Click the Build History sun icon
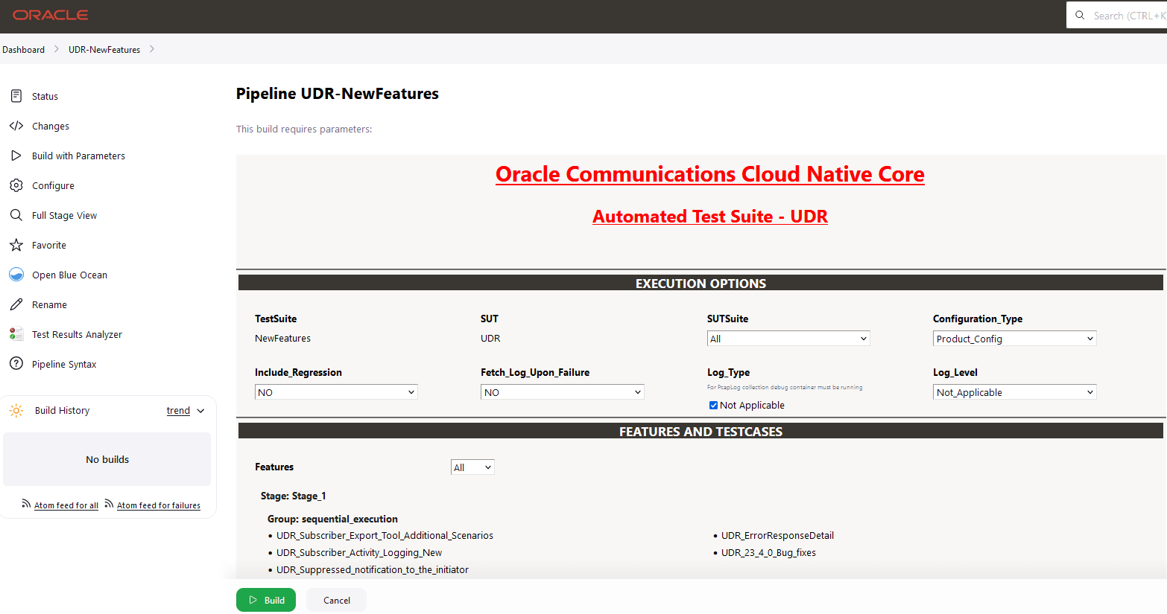 click(16, 410)
